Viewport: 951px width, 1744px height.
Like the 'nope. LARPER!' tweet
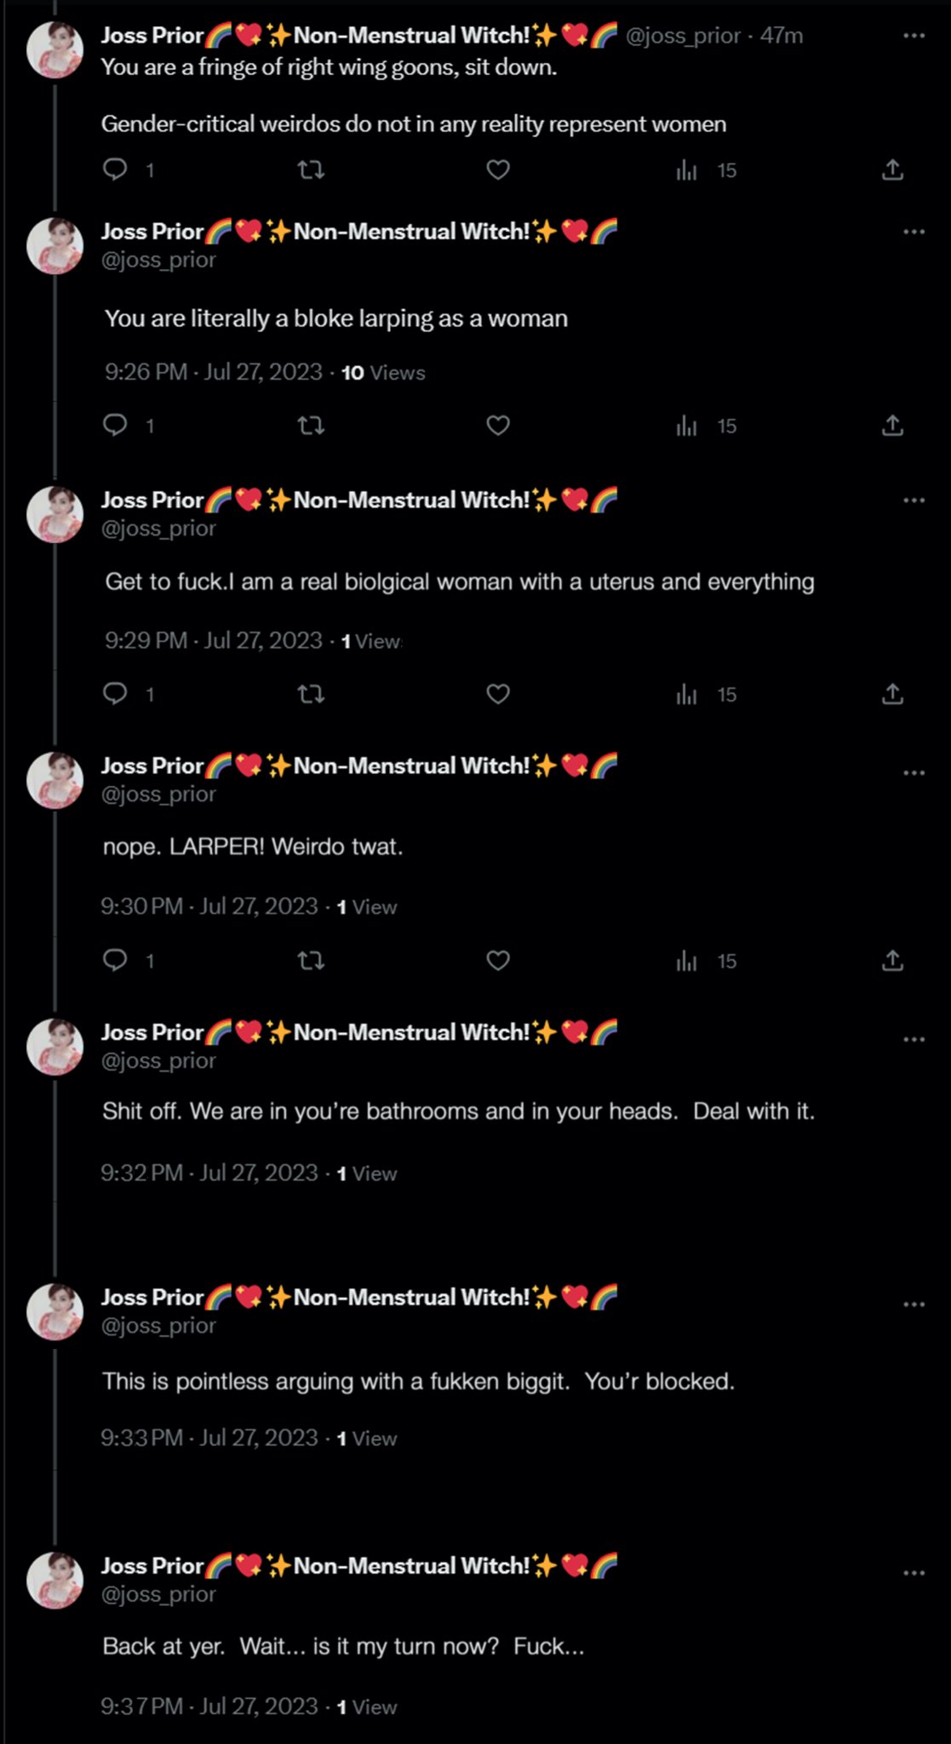point(498,961)
